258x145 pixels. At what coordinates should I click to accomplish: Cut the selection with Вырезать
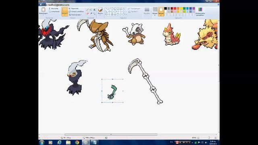pos(54,8)
